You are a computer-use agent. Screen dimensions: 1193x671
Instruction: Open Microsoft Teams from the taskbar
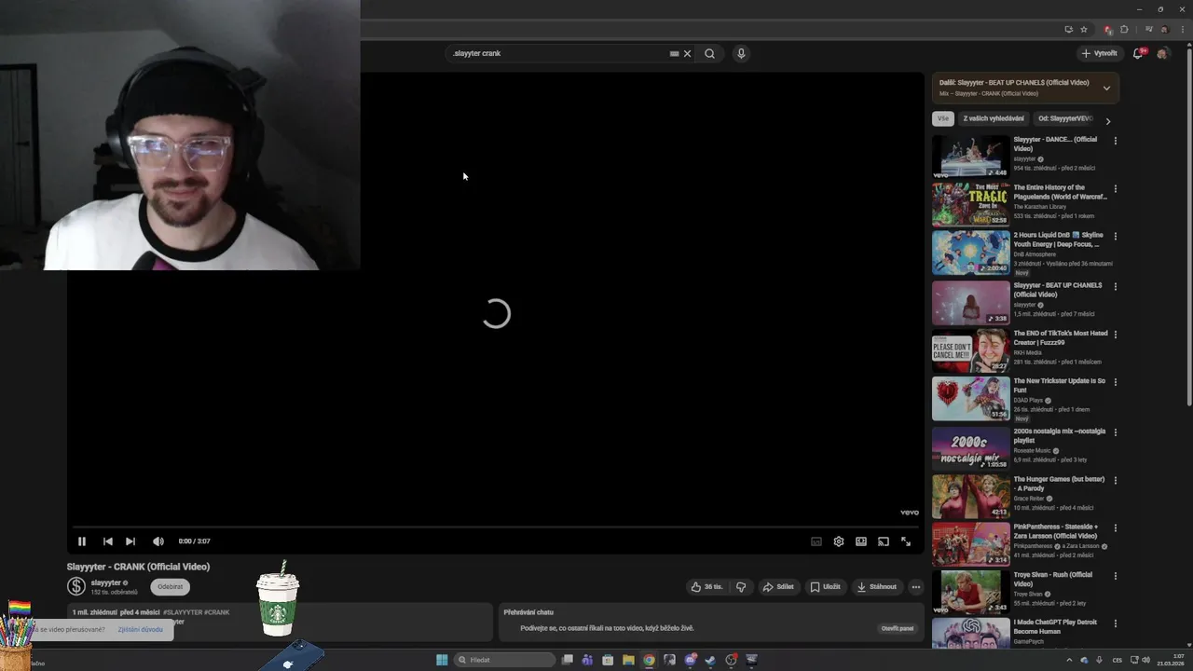pos(587,660)
